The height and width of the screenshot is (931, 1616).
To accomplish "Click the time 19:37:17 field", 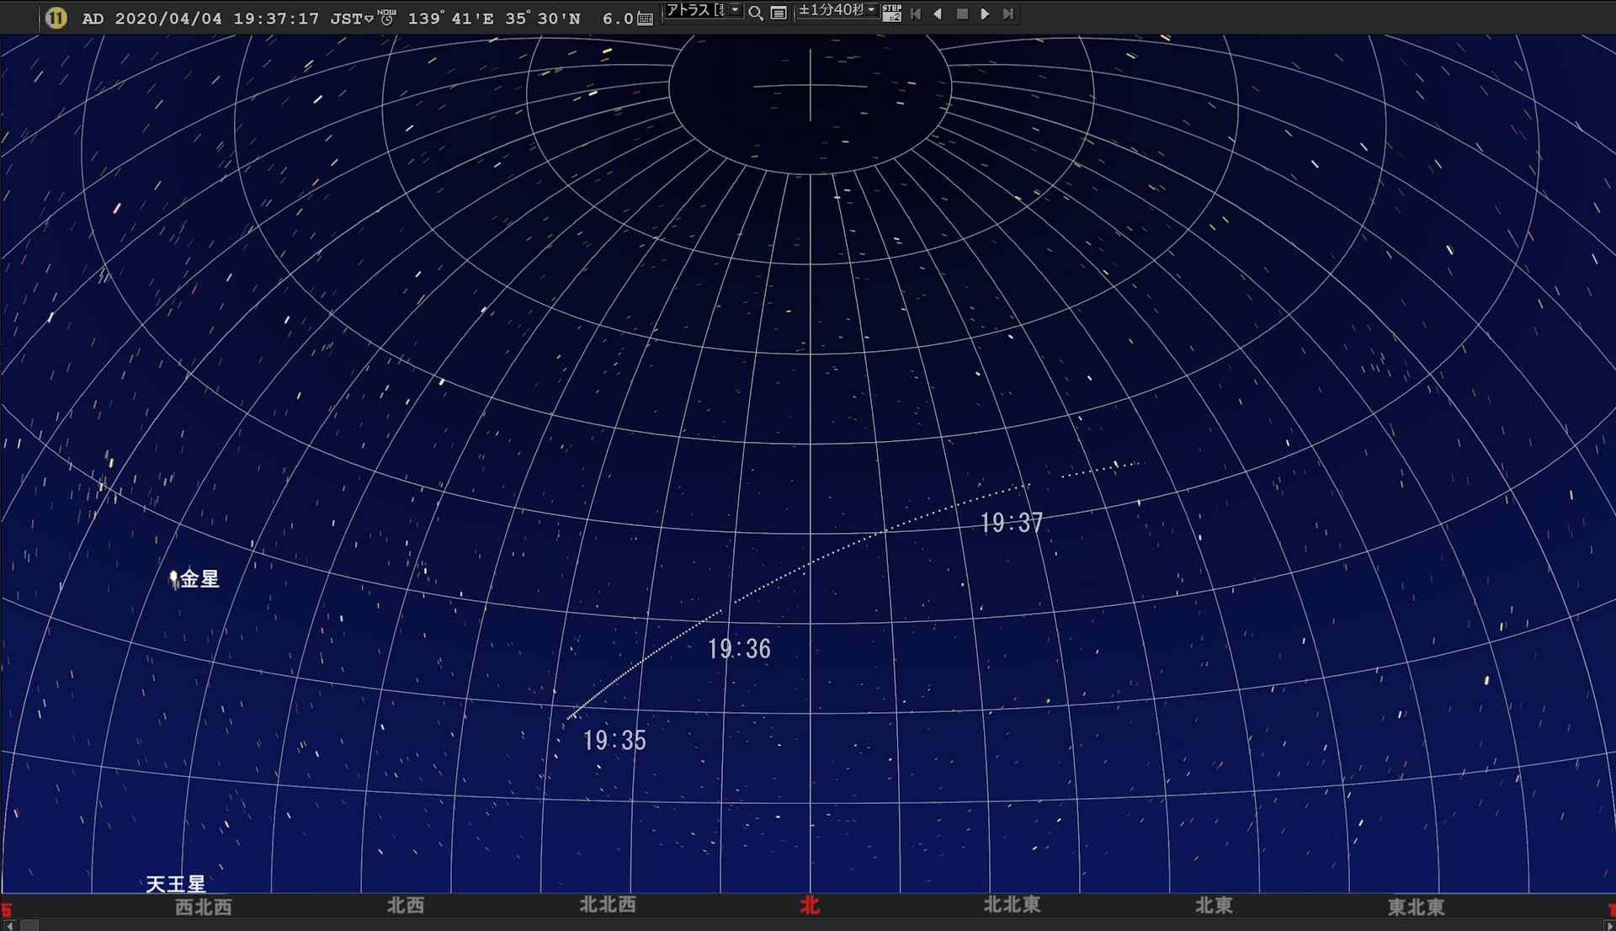I will 276,19.
